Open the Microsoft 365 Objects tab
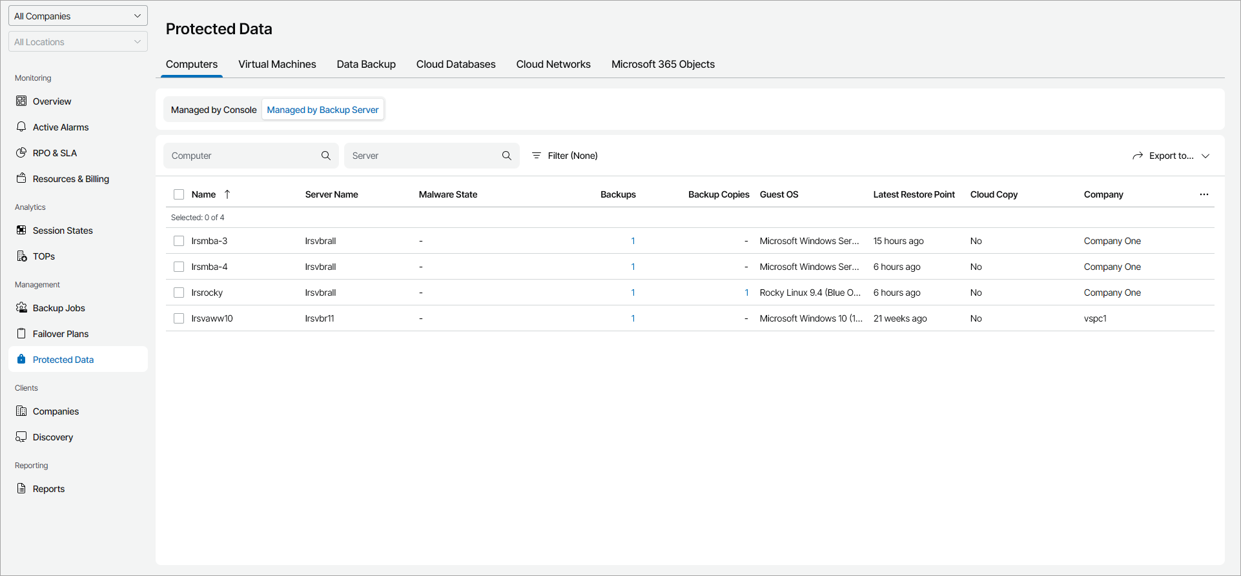The image size is (1241, 576). coord(662,65)
